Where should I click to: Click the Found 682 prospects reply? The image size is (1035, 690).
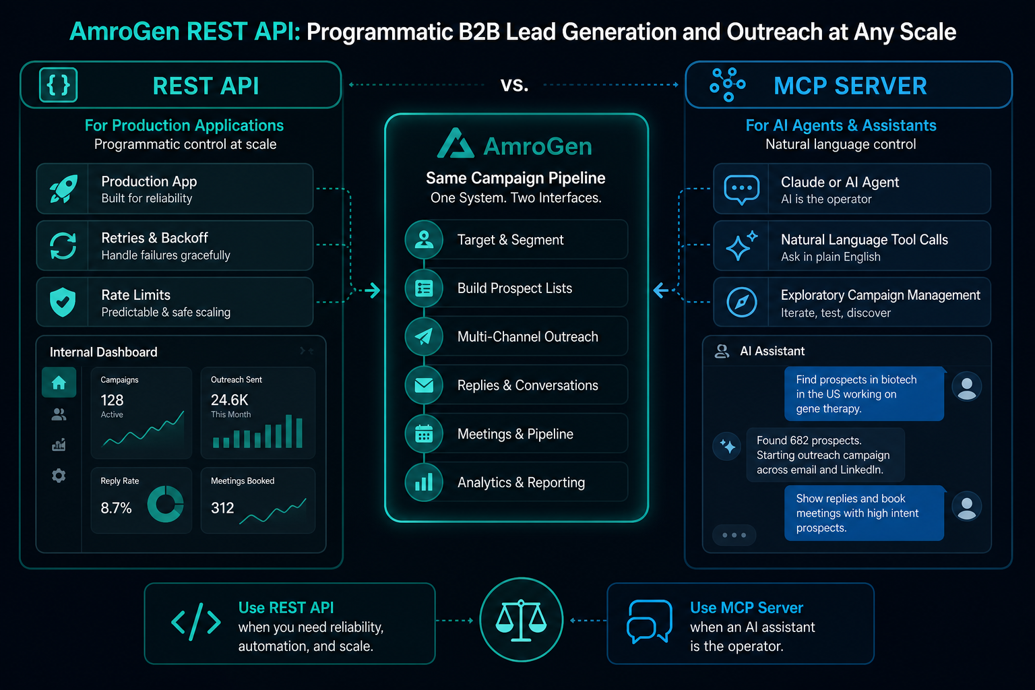[x=825, y=455]
